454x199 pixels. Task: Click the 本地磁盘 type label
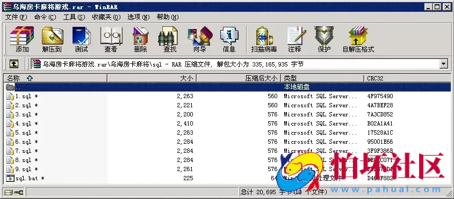pyautogui.click(x=297, y=87)
